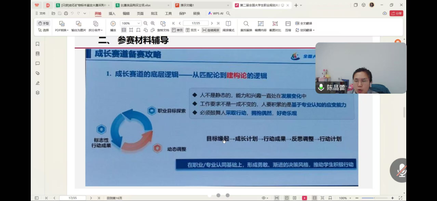Enable 单页 single page view
Image resolution: width=437 pixels, height=201 pixels.
click(x=177, y=30)
